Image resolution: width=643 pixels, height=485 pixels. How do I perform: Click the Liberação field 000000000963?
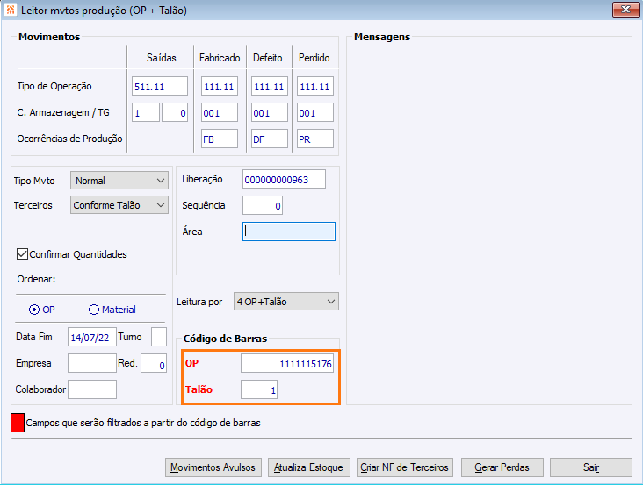pos(285,179)
